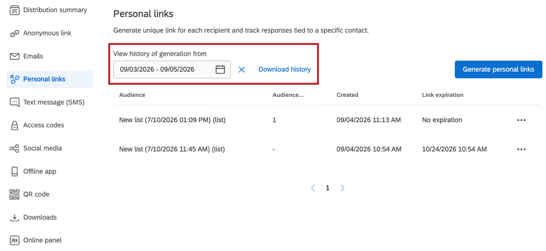Click the "10/24/2026 10:54 AM" expiration cell
Screen dimensions: 546x251
454,149
